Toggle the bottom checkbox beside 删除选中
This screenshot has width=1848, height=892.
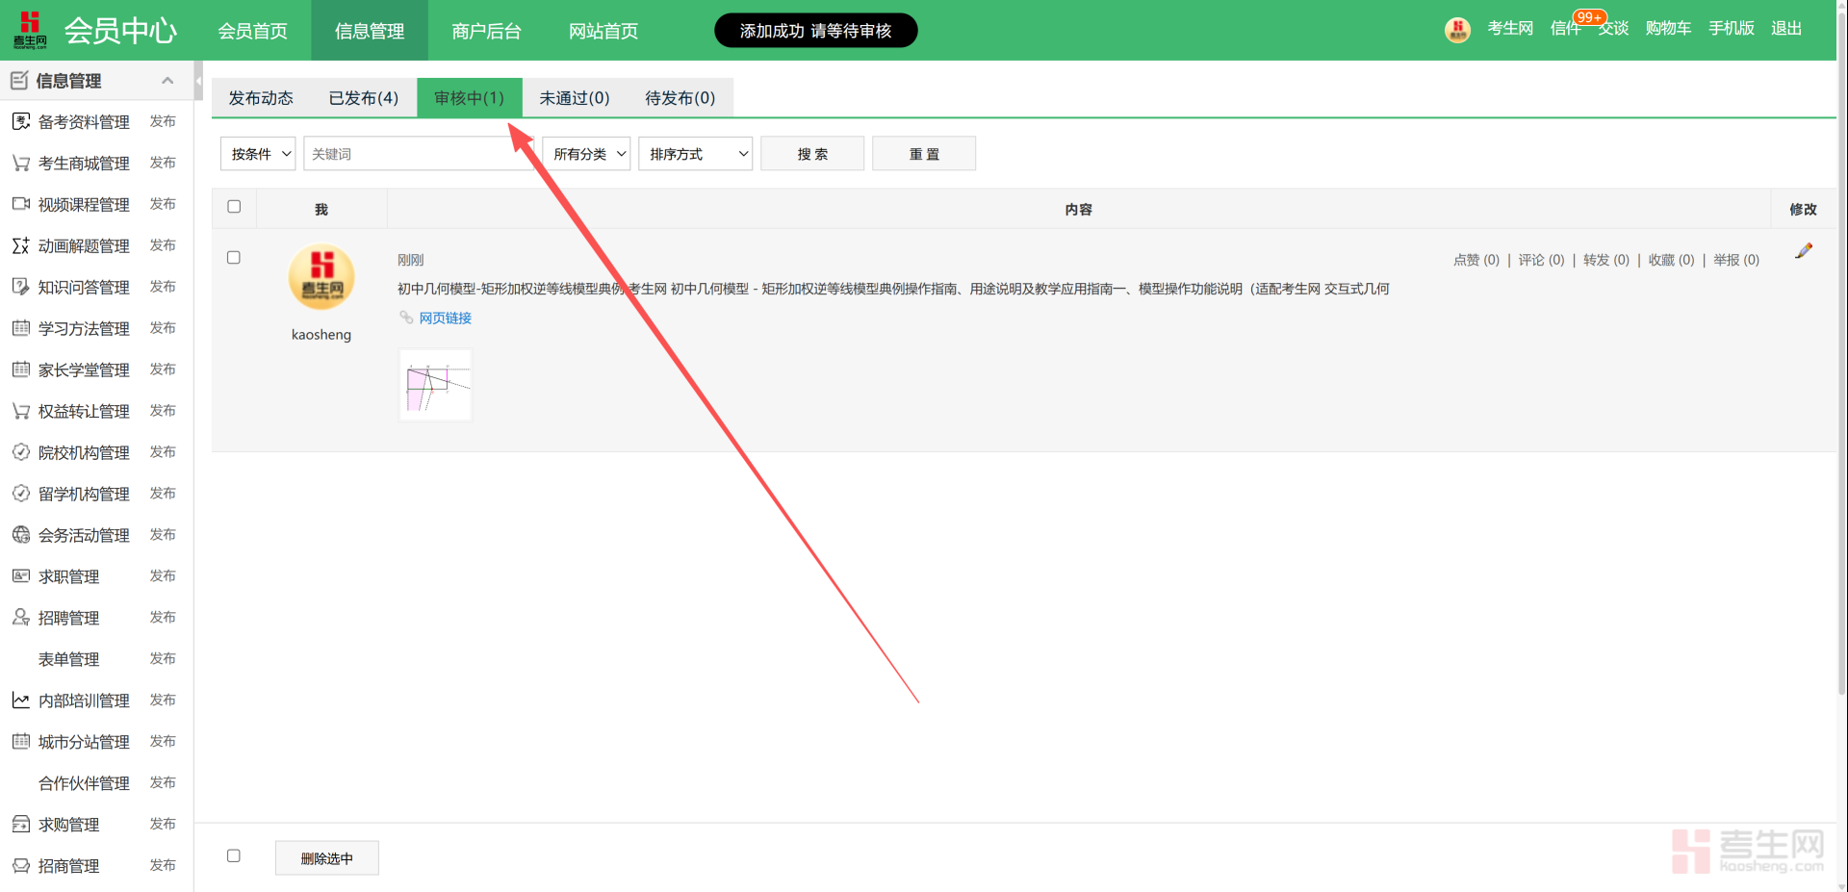(234, 856)
